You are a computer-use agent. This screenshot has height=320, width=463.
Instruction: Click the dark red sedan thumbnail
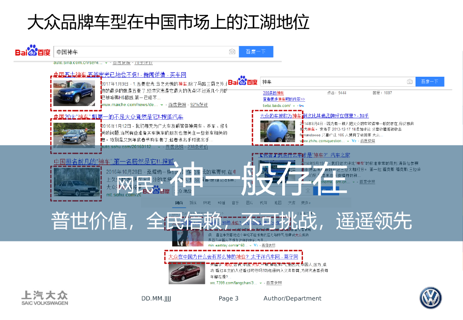click(x=187, y=273)
